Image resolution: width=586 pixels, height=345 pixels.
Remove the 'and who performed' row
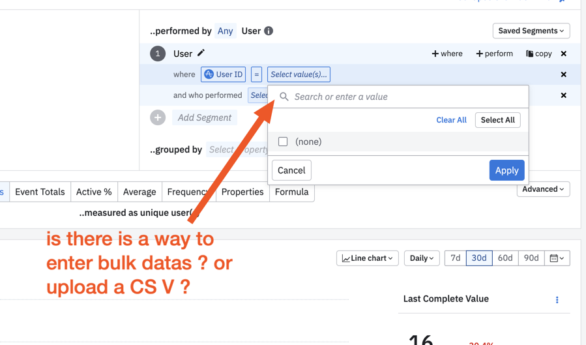(x=564, y=95)
